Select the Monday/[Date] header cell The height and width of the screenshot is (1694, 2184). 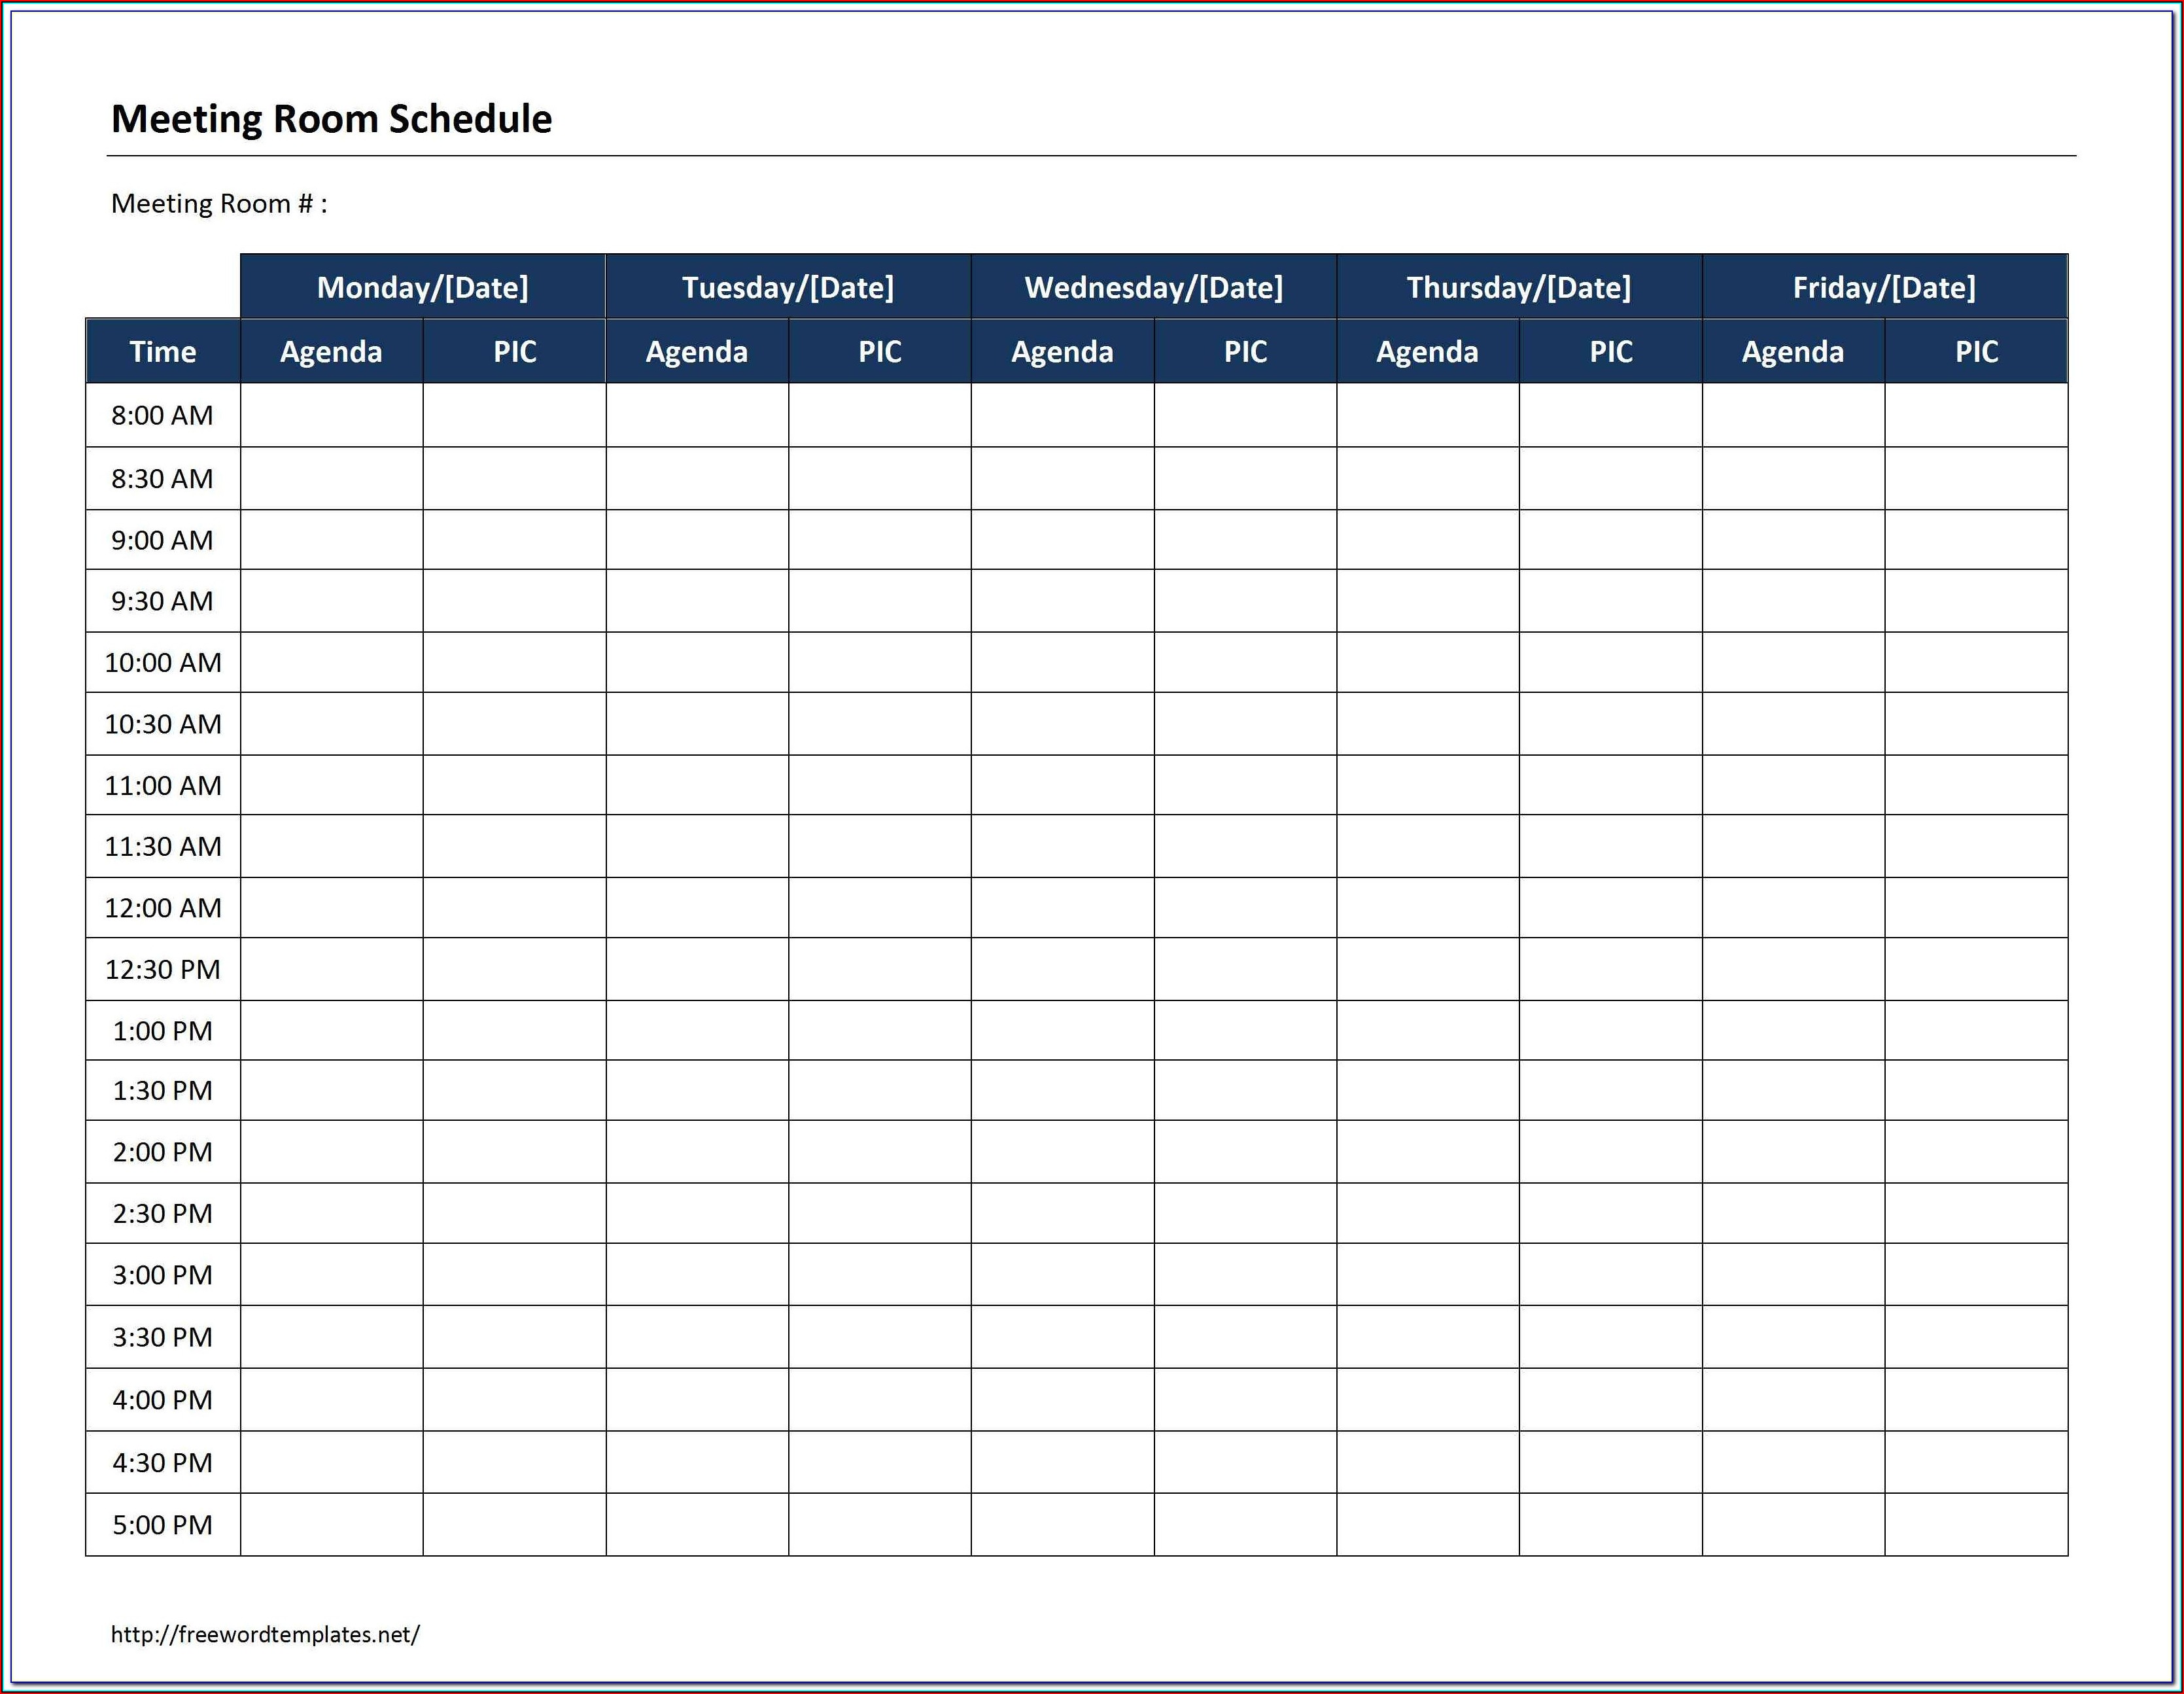[422, 287]
